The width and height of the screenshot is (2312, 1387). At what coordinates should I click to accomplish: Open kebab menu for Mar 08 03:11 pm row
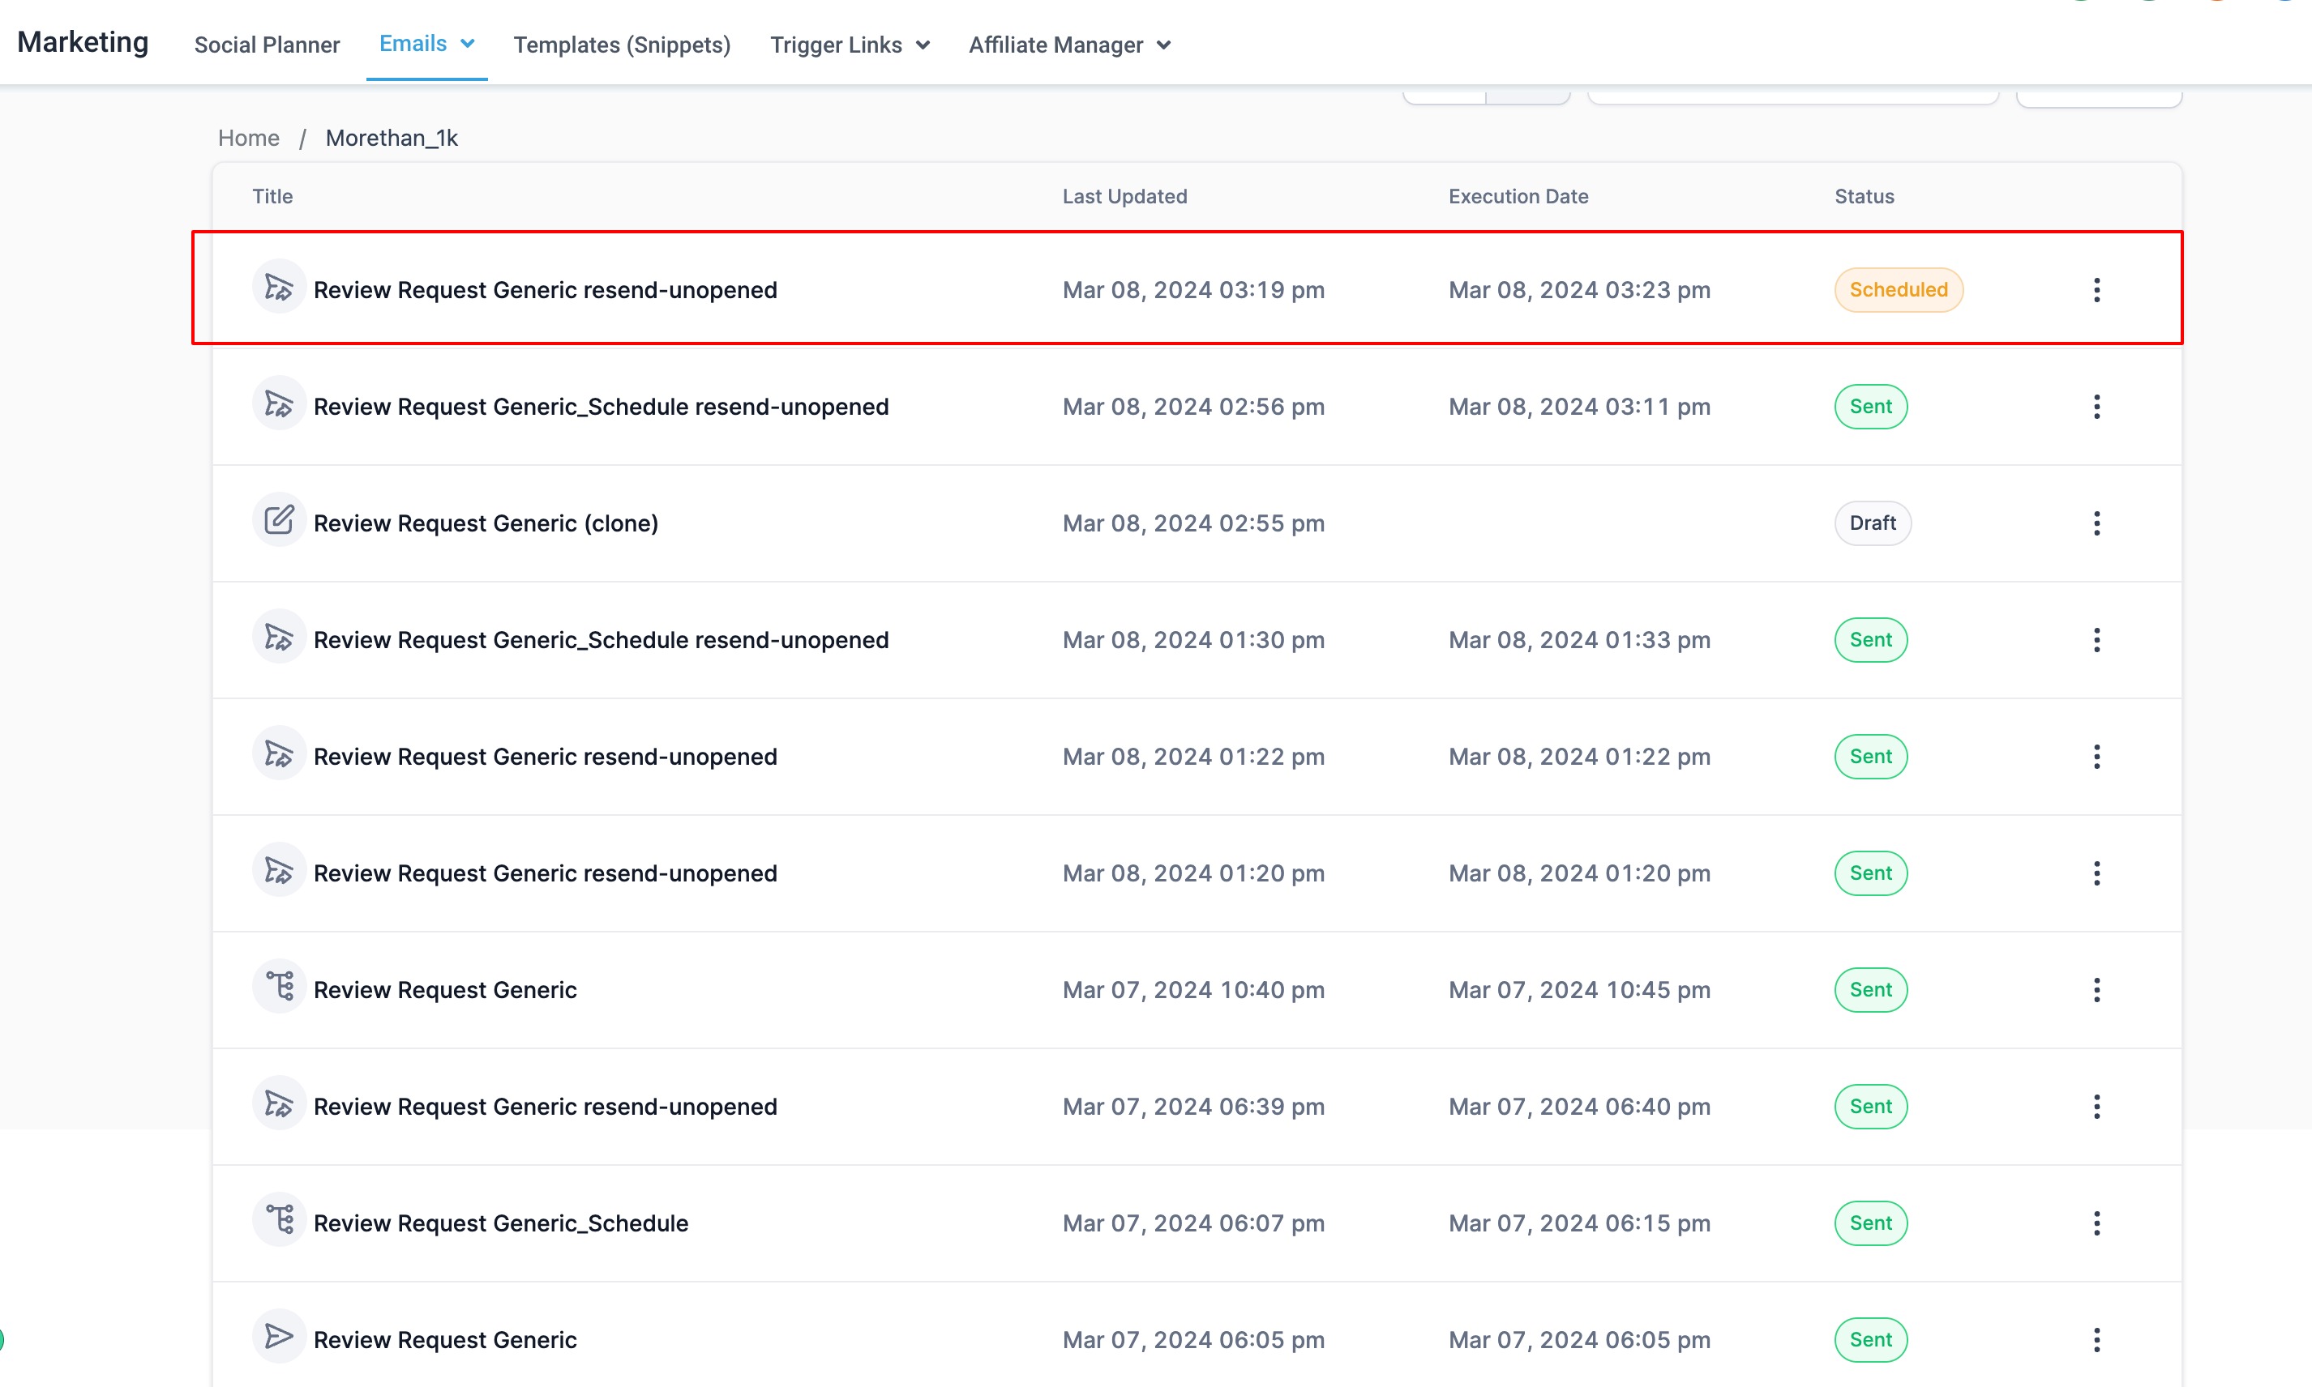(x=2096, y=407)
